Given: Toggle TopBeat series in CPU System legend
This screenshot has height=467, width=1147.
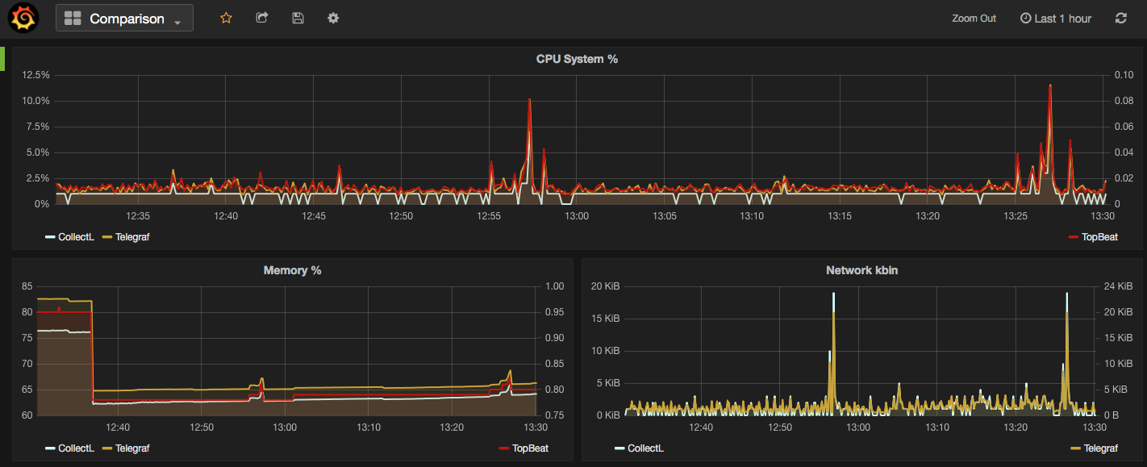Looking at the screenshot, I should point(1100,237).
